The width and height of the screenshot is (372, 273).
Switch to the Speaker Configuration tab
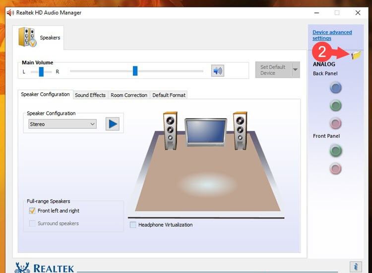pyautogui.click(x=45, y=94)
